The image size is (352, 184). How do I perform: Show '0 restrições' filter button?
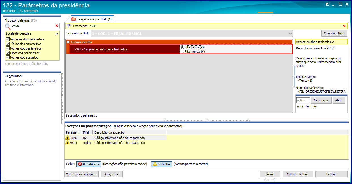click(x=88, y=164)
